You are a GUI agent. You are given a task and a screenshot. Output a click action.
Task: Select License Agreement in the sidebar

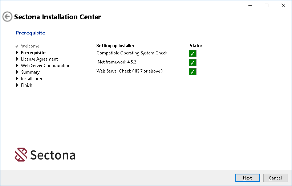pos(39,59)
